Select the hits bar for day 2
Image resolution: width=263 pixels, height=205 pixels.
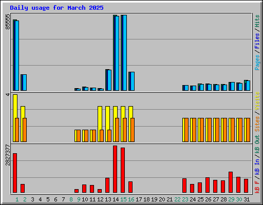click(x=22, y=83)
